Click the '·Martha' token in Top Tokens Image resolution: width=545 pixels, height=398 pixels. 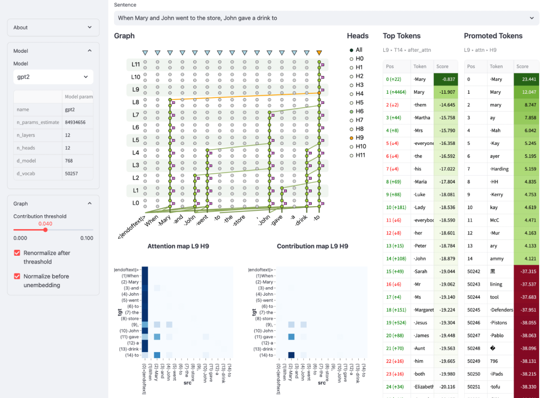(422, 118)
